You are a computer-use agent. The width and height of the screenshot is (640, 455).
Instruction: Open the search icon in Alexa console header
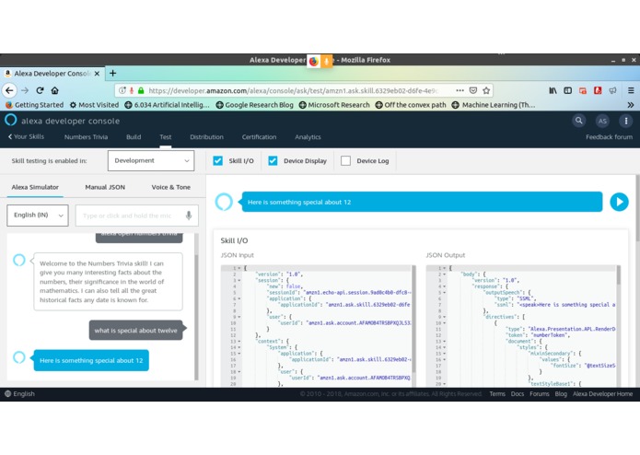point(579,121)
